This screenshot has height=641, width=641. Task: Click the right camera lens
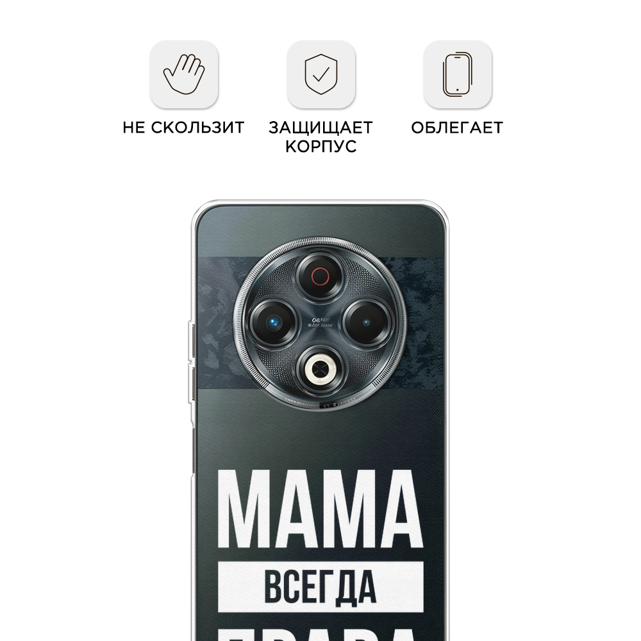[x=367, y=322]
